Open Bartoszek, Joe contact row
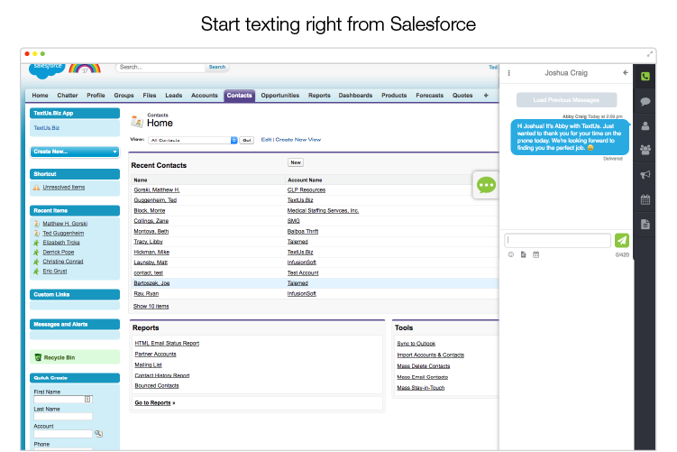 pos(151,283)
